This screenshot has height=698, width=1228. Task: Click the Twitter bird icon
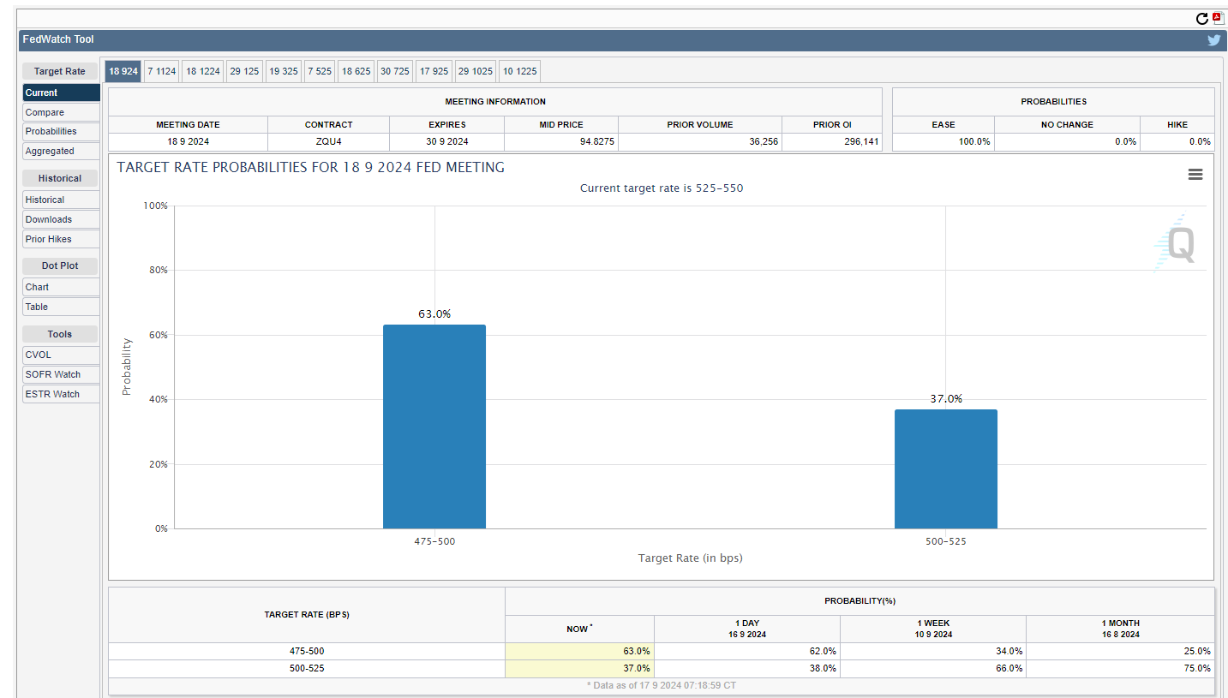point(1213,39)
